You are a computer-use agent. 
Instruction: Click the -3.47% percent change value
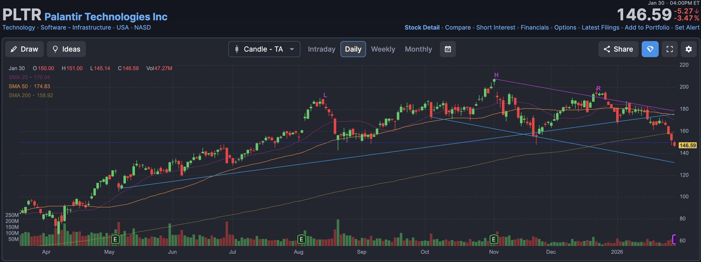pos(686,18)
